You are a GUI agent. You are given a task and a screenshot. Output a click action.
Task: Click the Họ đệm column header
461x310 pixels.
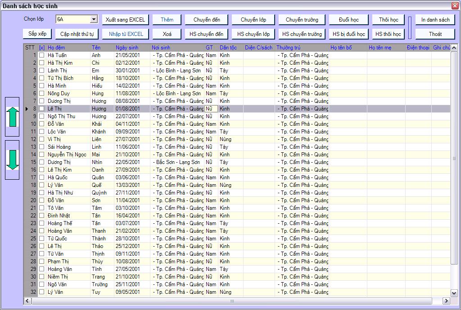68,48
